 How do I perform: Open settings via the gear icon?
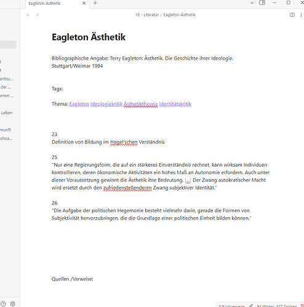tap(13, 304)
